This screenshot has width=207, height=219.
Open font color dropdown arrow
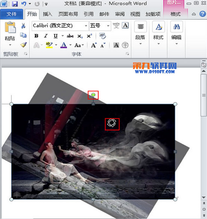(70, 45)
